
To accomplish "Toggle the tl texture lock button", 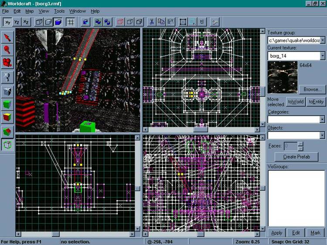I will (202, 21).
